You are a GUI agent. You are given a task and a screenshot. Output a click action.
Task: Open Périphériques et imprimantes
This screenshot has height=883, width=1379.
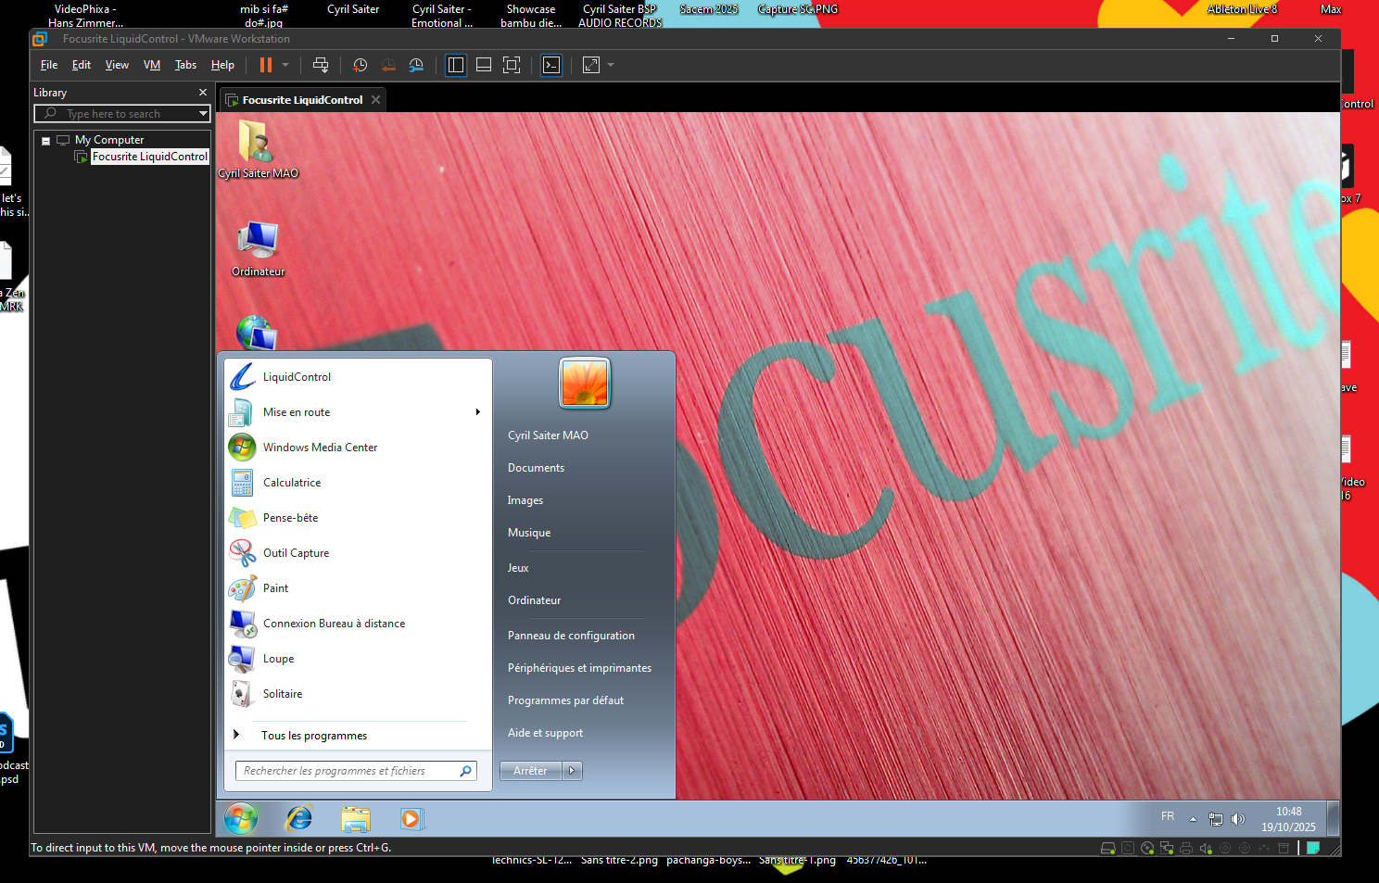(580, 668)
